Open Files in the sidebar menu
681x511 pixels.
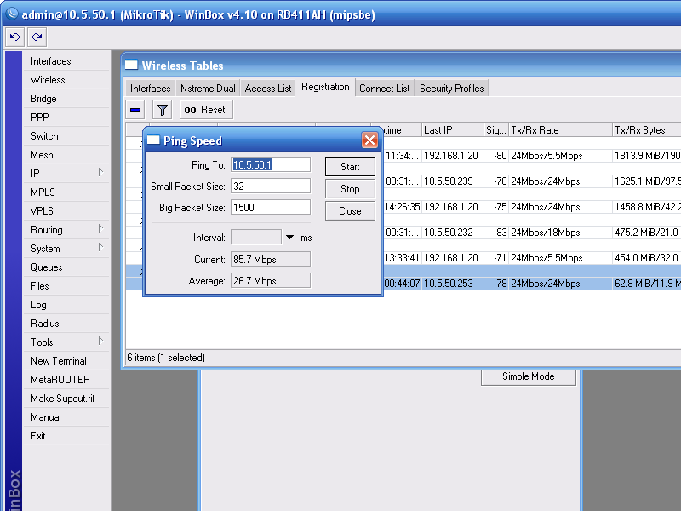pyautogui.click(x=66, y=286)
